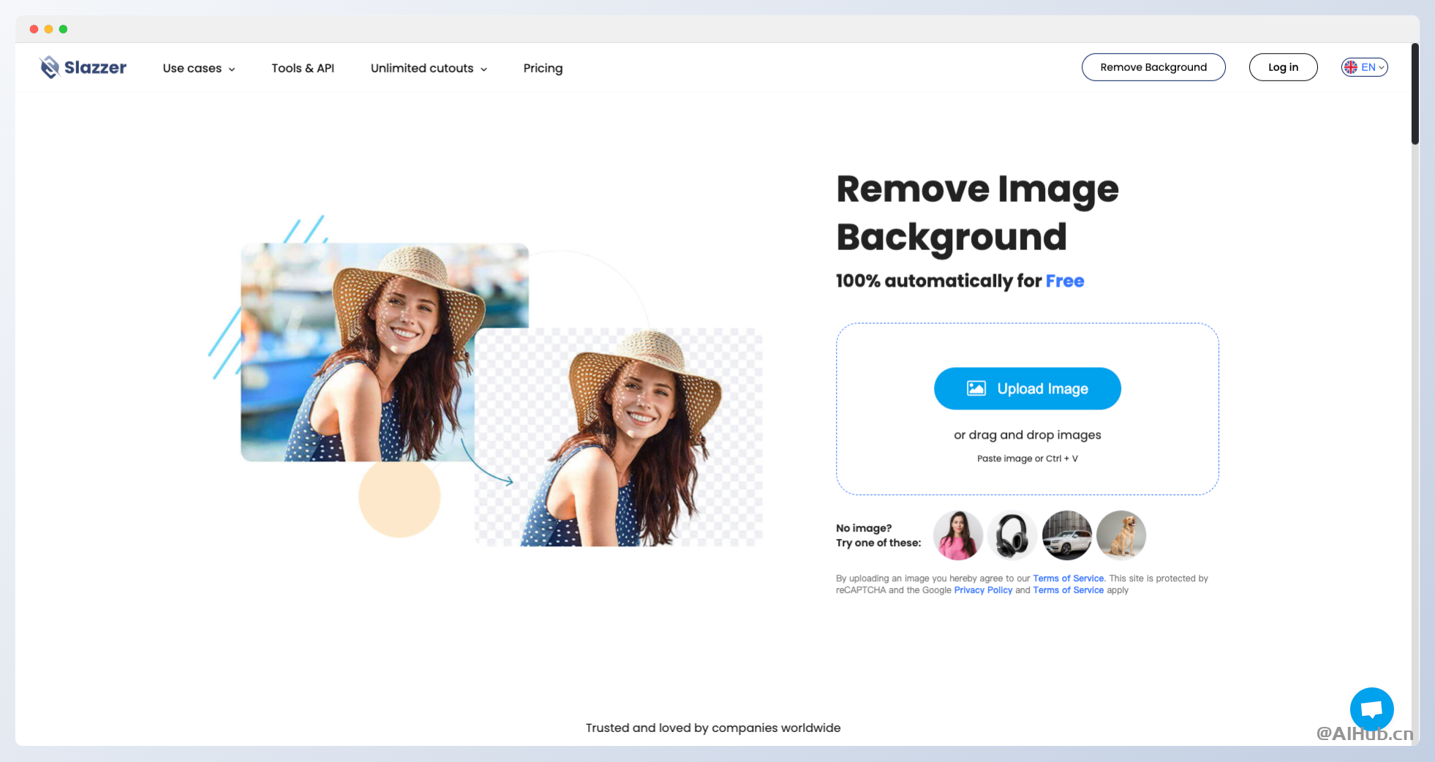Screen dimensions: 1435x762
Task: Try the golden dog sample image
Action: click(x=1121, y=535)
